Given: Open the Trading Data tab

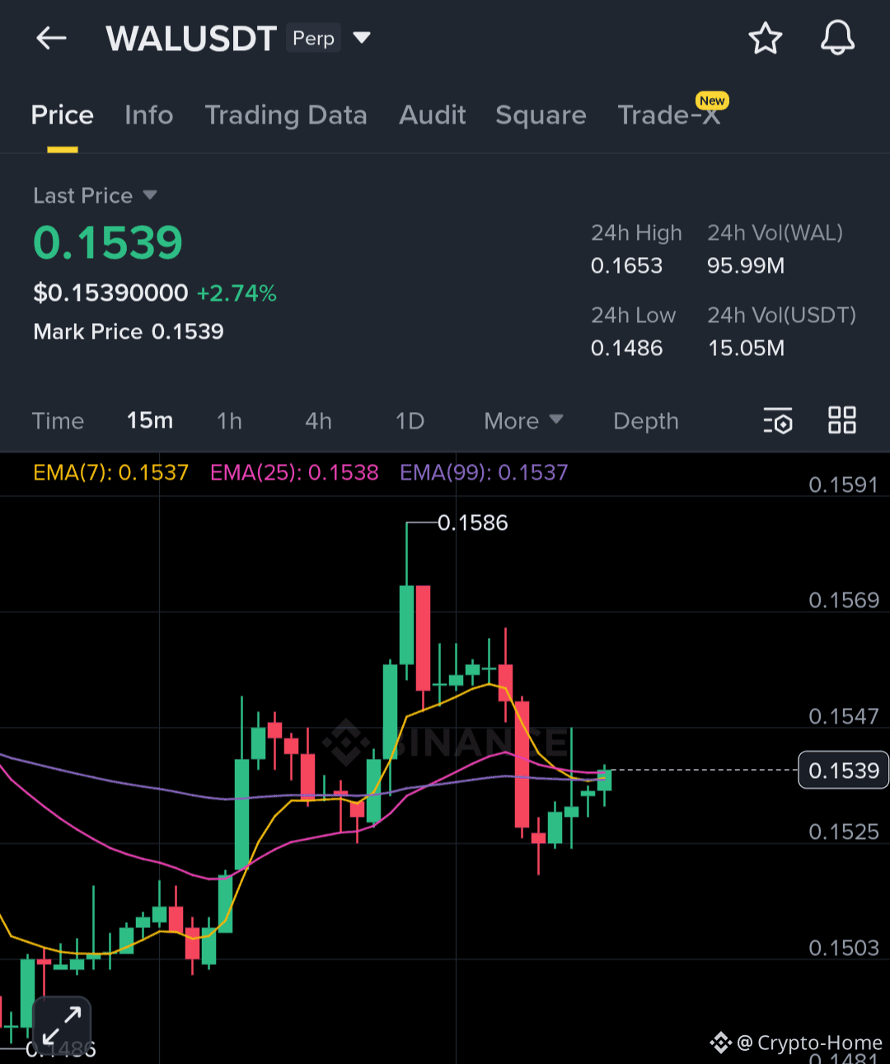Looking at the screenshot, I should click(x=286, y=115).
